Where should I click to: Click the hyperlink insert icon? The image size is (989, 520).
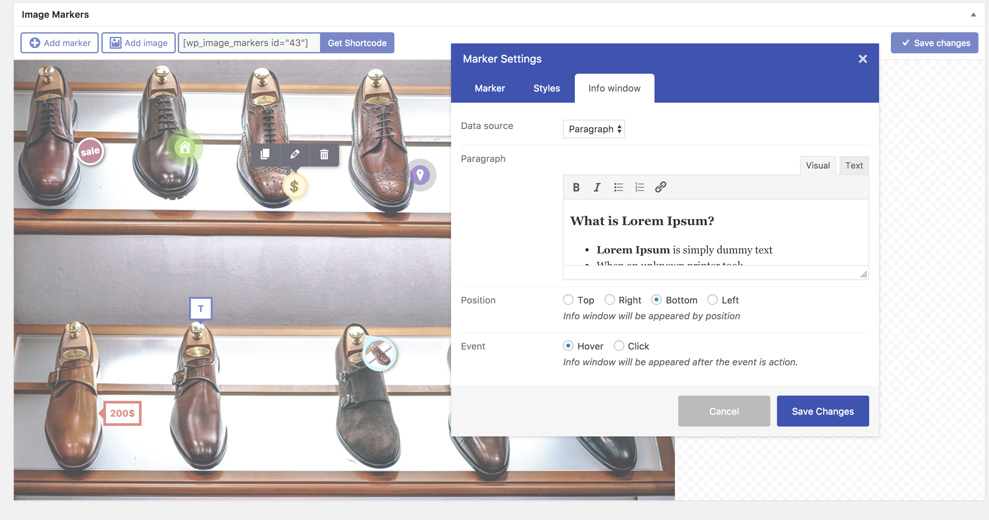click(x=660, y=188)
